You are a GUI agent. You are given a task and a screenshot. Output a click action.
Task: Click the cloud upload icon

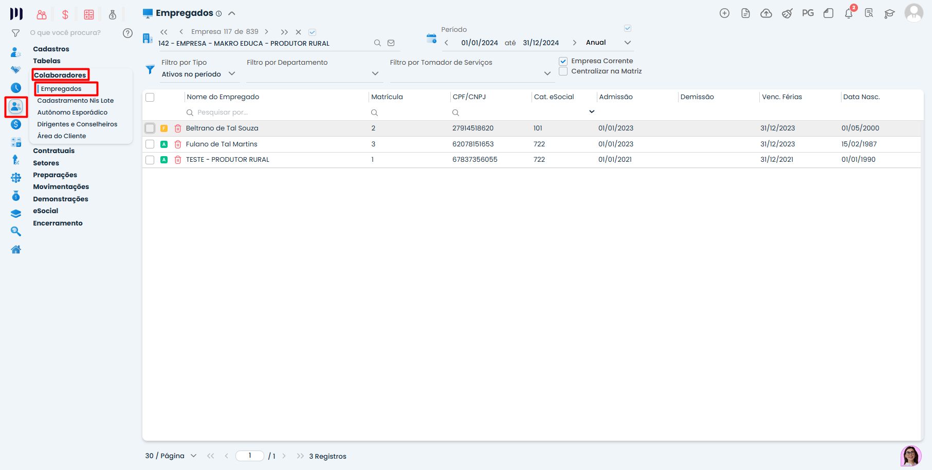pos(766,13)
